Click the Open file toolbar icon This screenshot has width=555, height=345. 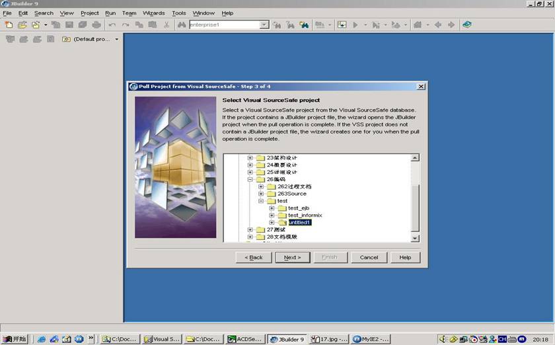22,25
